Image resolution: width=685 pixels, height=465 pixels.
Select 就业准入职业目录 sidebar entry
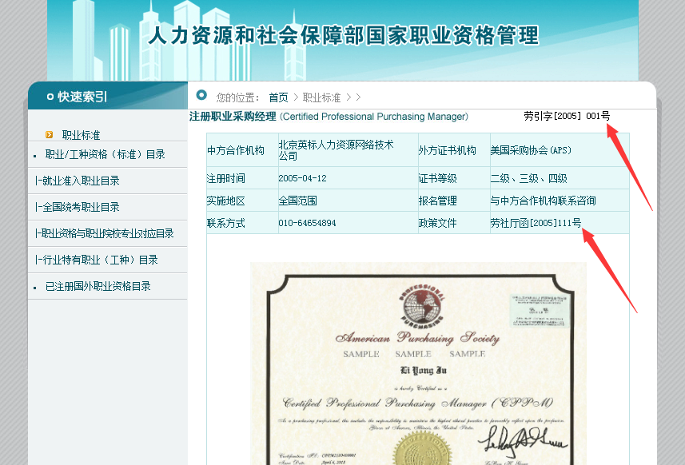(x=77, y=181)
